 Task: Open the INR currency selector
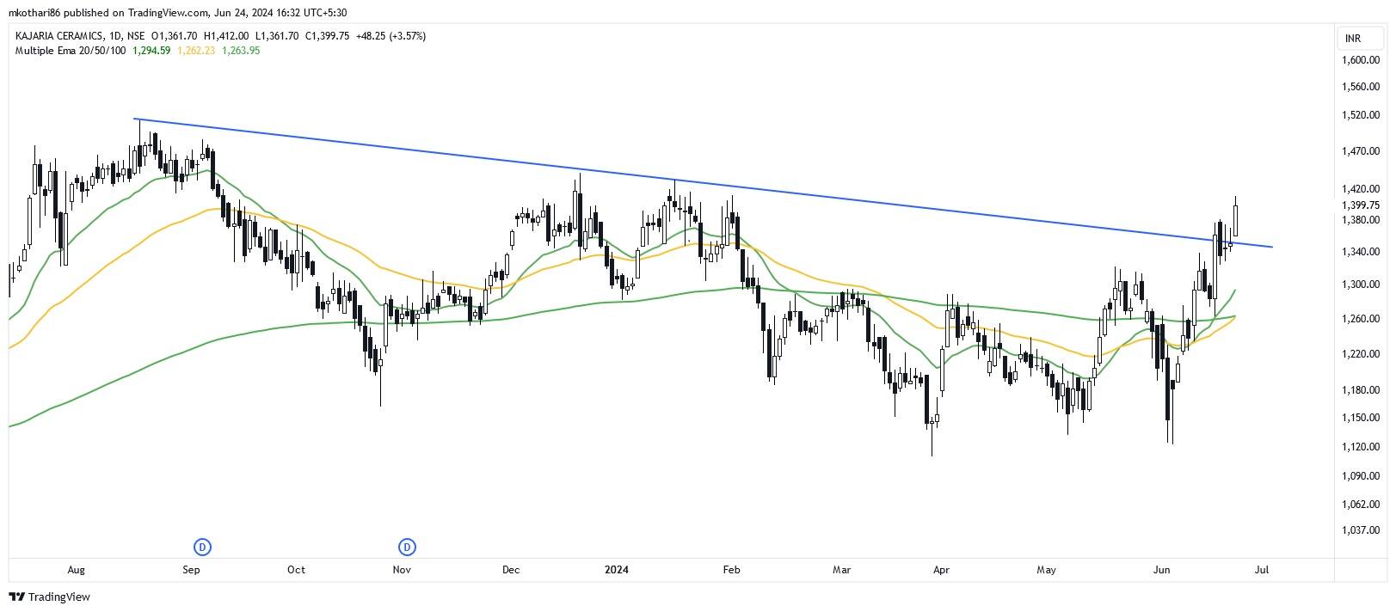pyautogui.click(x=1352, y=39)
